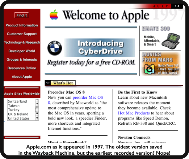
Task: Click the Newton Connects headline
Action: pos(134,137)
